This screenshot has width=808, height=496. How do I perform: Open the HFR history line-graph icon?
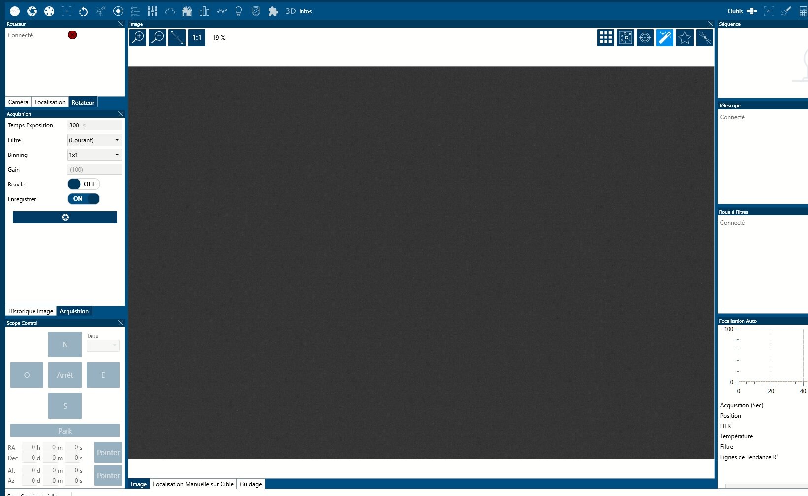point(222,11)
